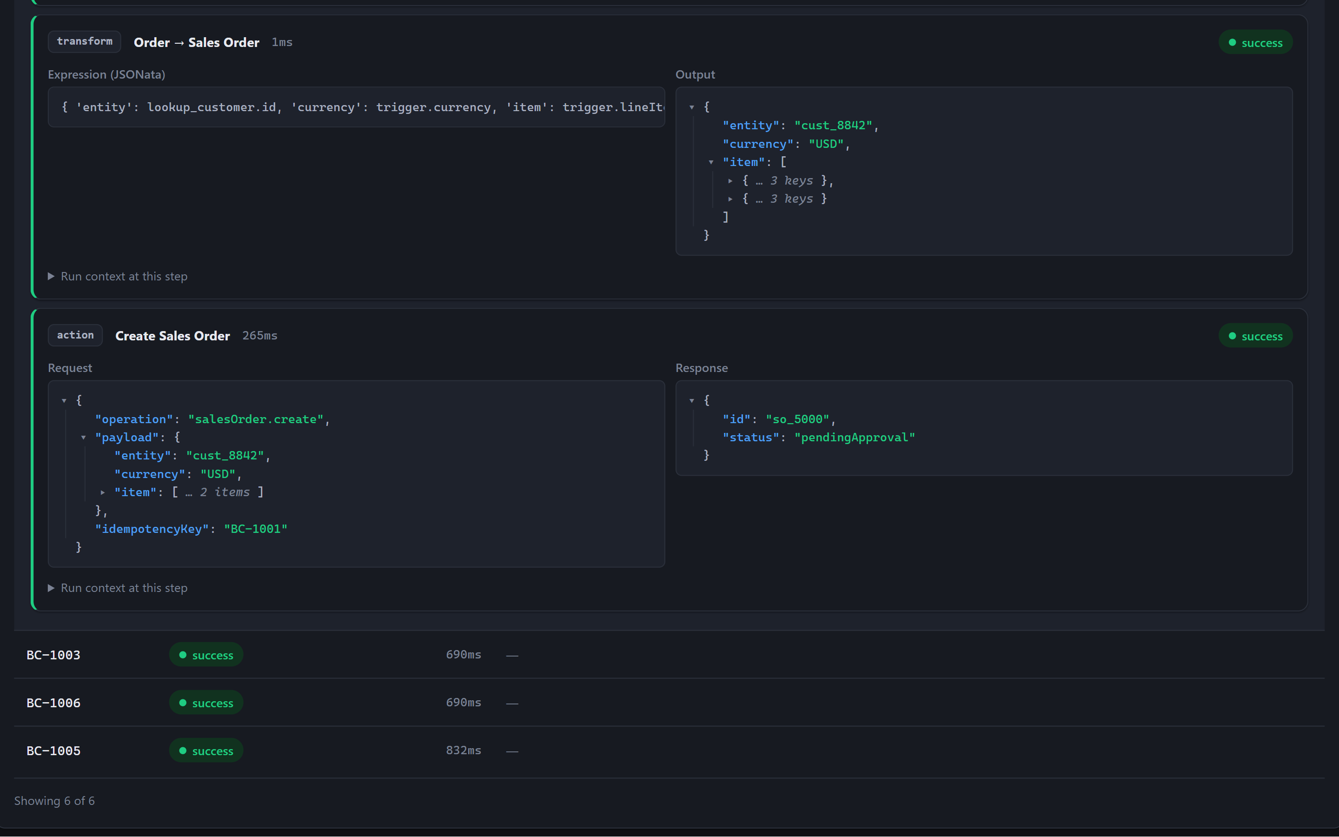Click 832ms duration for BC-1005
1339x837 pixels.
point(464,751)
